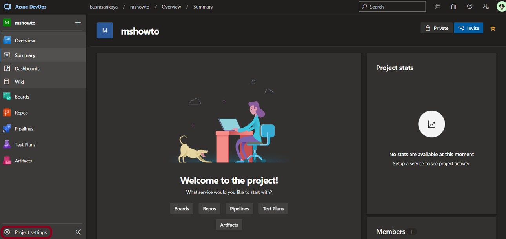Focus the Search input field
This screenshot has height=239, width=506.
(x=392, y=7)
